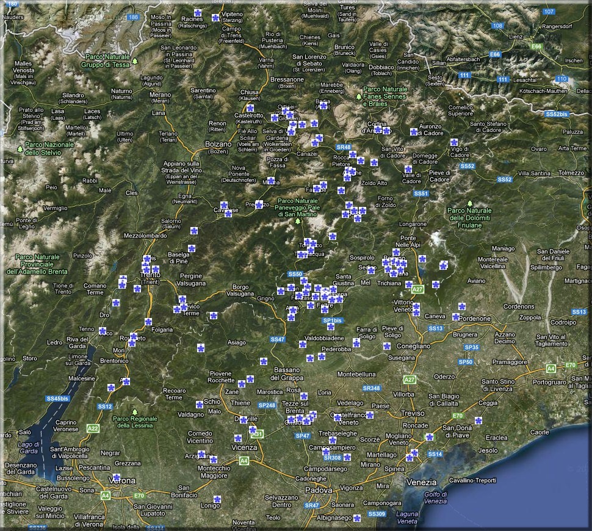The image size is (592, 531).
Task: Open the marker left of Asiago
Action: (201, 348)
